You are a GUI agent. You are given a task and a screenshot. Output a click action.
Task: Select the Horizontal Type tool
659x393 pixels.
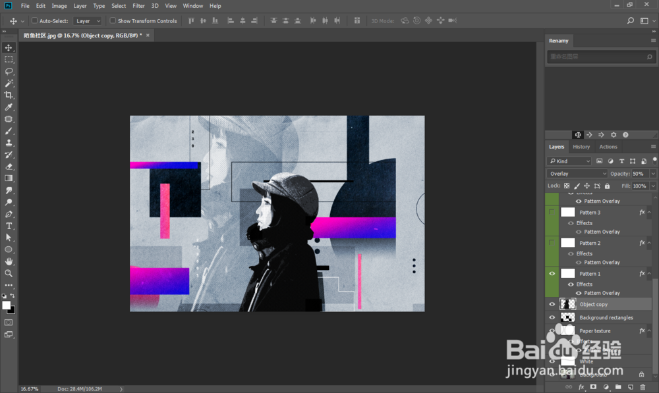coord(9,226)
